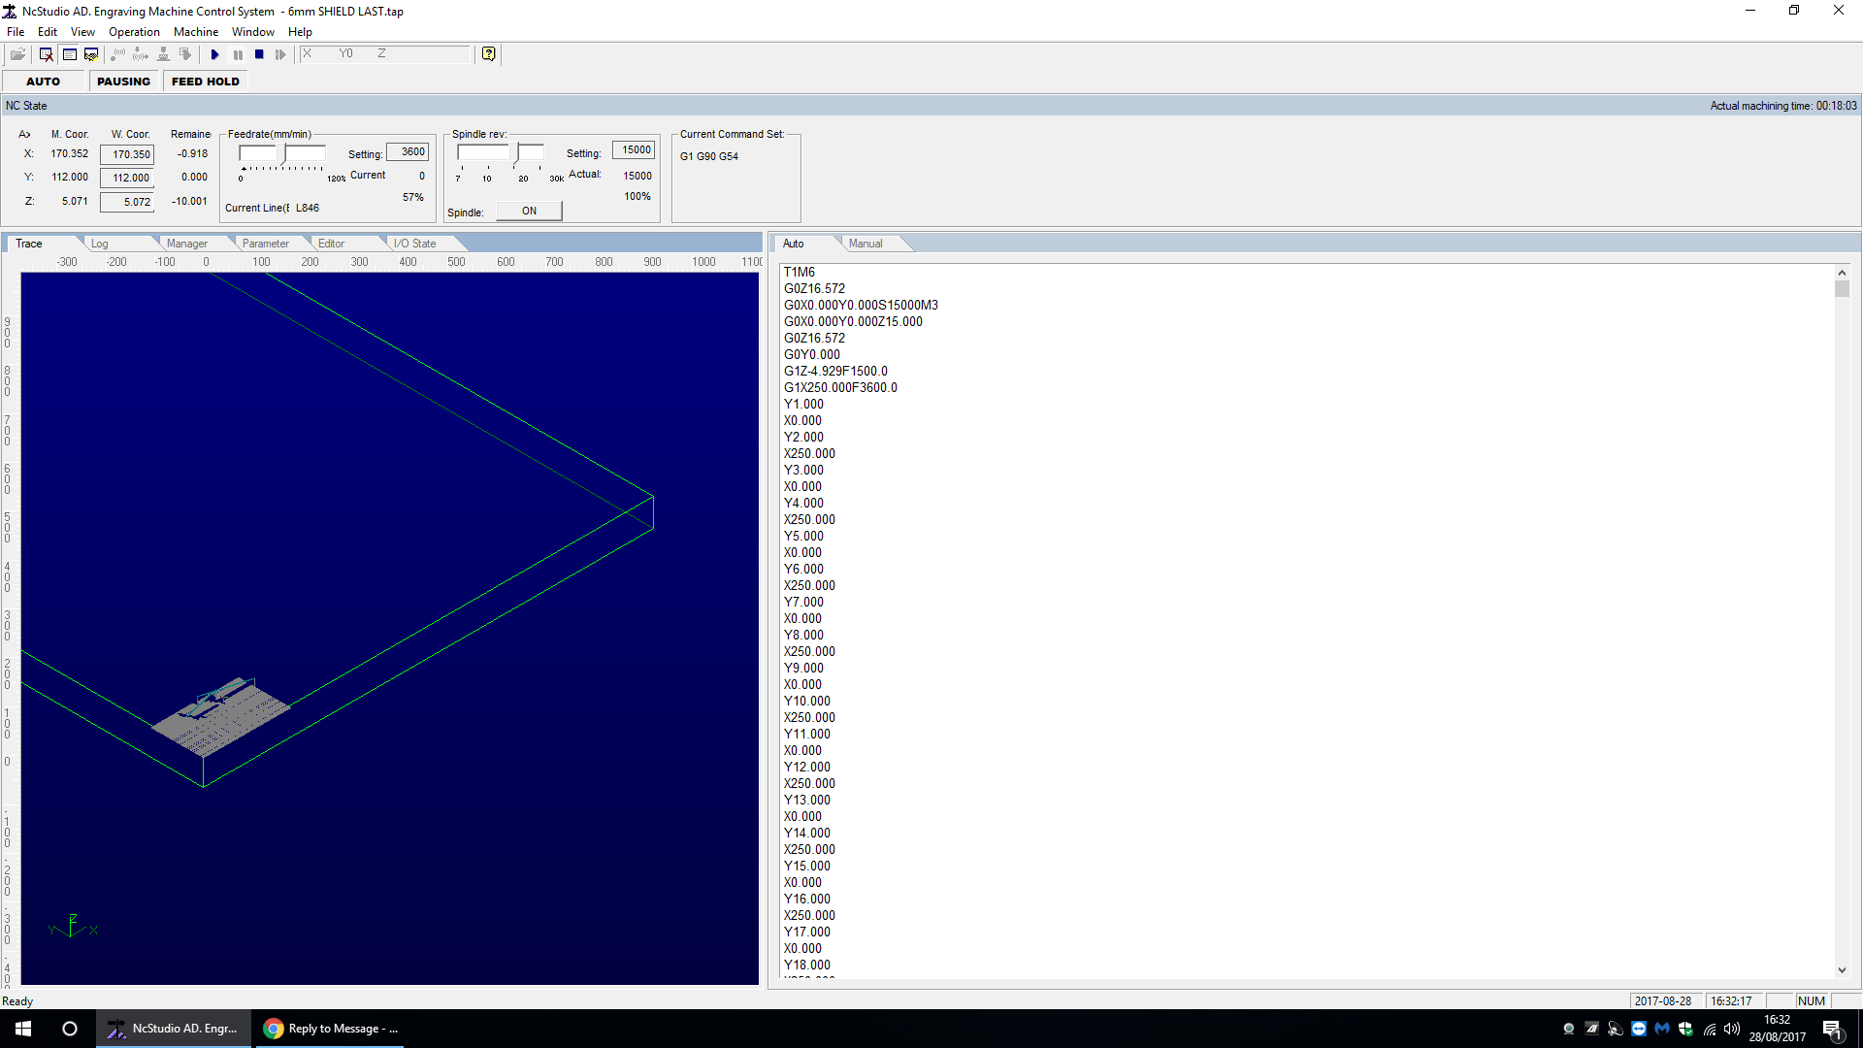Click the Play/Run button to start machining

(x=213, y=53)
